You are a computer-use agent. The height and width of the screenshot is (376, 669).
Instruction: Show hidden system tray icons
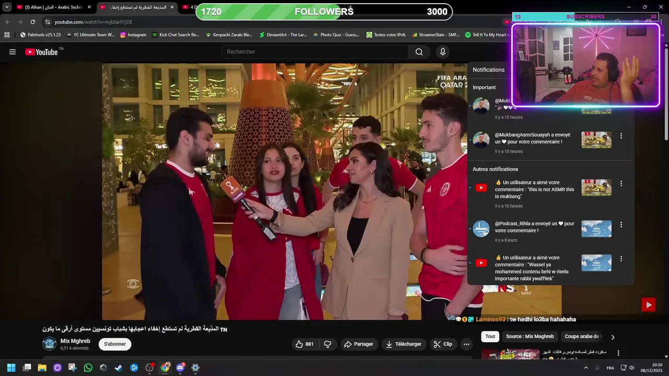click(585, 368)
